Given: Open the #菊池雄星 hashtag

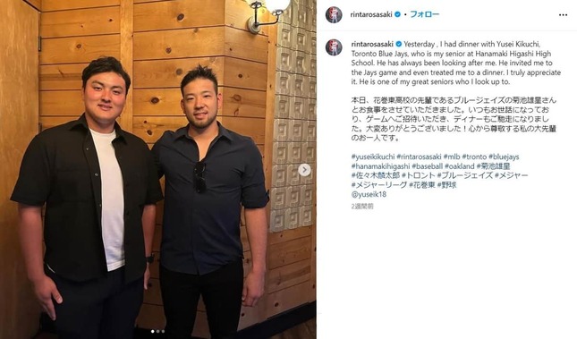Looking at the screenshot, I should pyautogui.click(x=493, y=166).
